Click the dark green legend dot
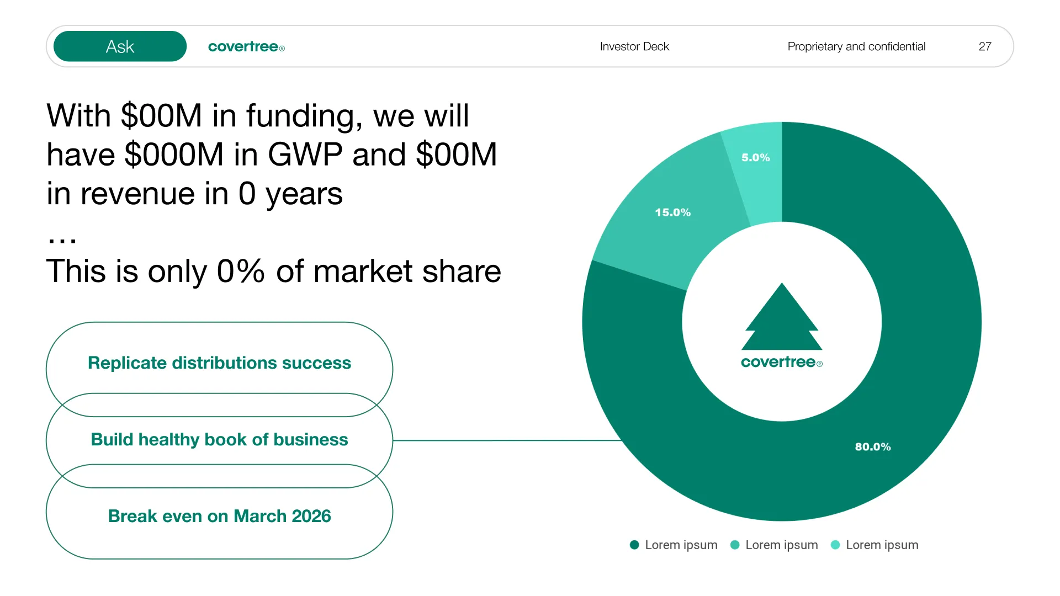This screenshot has width=1060, height=596. click(634, 545)
